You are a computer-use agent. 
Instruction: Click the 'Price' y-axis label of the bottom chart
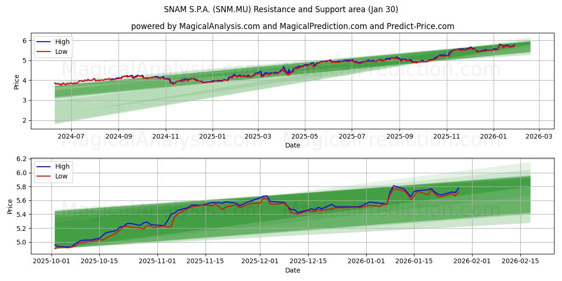(10, 206)
